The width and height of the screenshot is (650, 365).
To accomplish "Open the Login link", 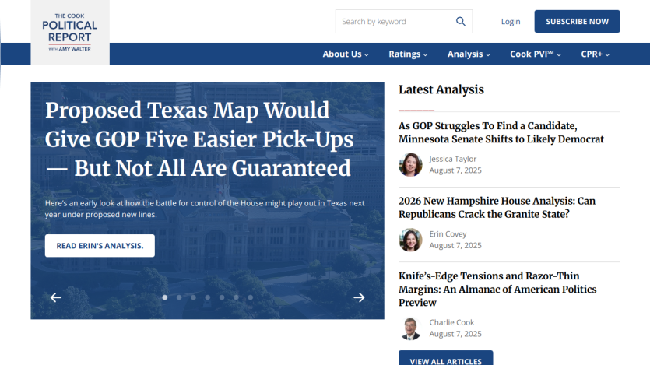I will coord(511,22).
